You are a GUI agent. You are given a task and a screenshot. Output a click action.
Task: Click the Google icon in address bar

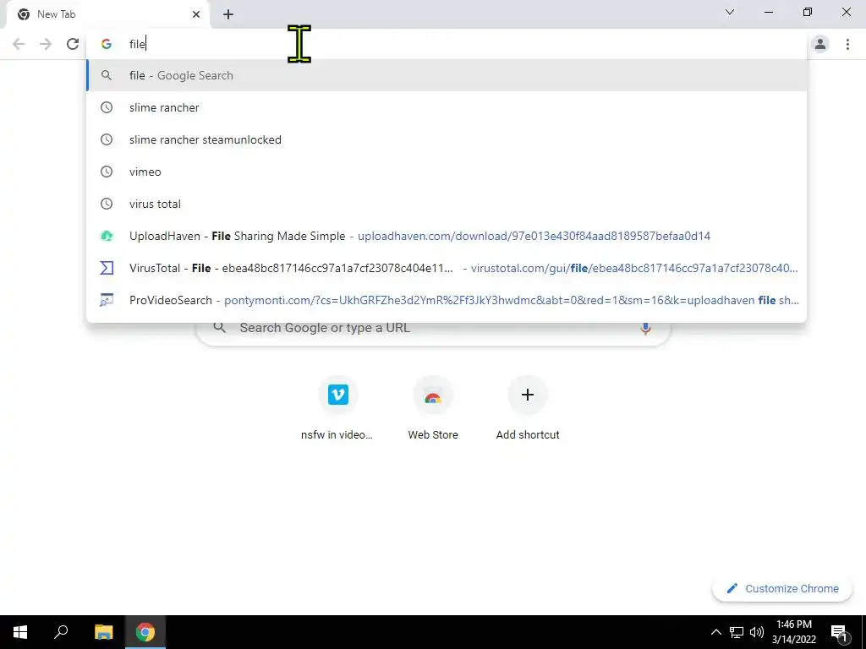106,44
